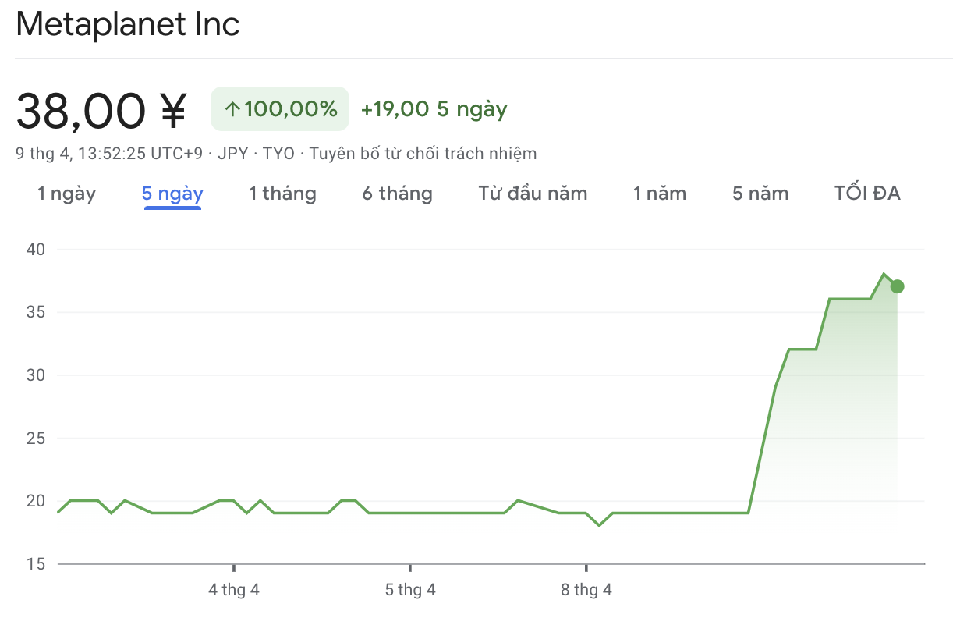Click the 5 thg 4 axis marker
The height and width of the screenshot is (618, 953).
pos(410,590)
